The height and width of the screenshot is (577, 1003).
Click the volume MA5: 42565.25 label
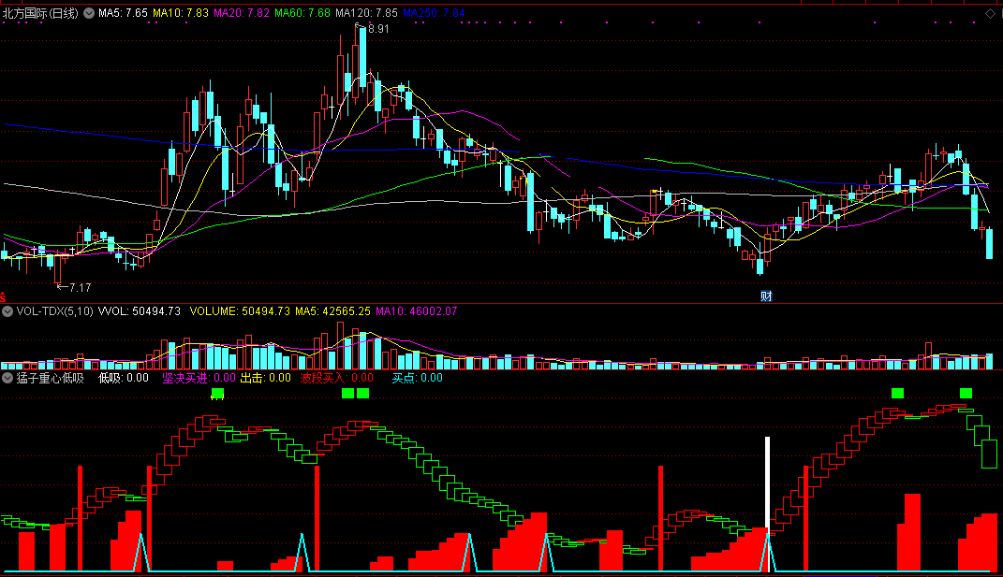coord(332,311)
